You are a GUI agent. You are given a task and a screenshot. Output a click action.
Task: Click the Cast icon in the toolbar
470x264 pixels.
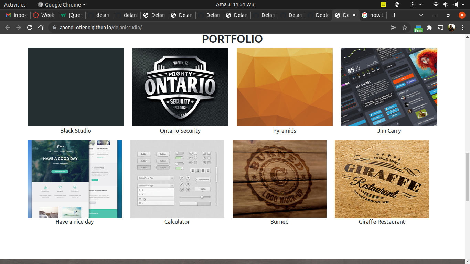coord(440,27)
